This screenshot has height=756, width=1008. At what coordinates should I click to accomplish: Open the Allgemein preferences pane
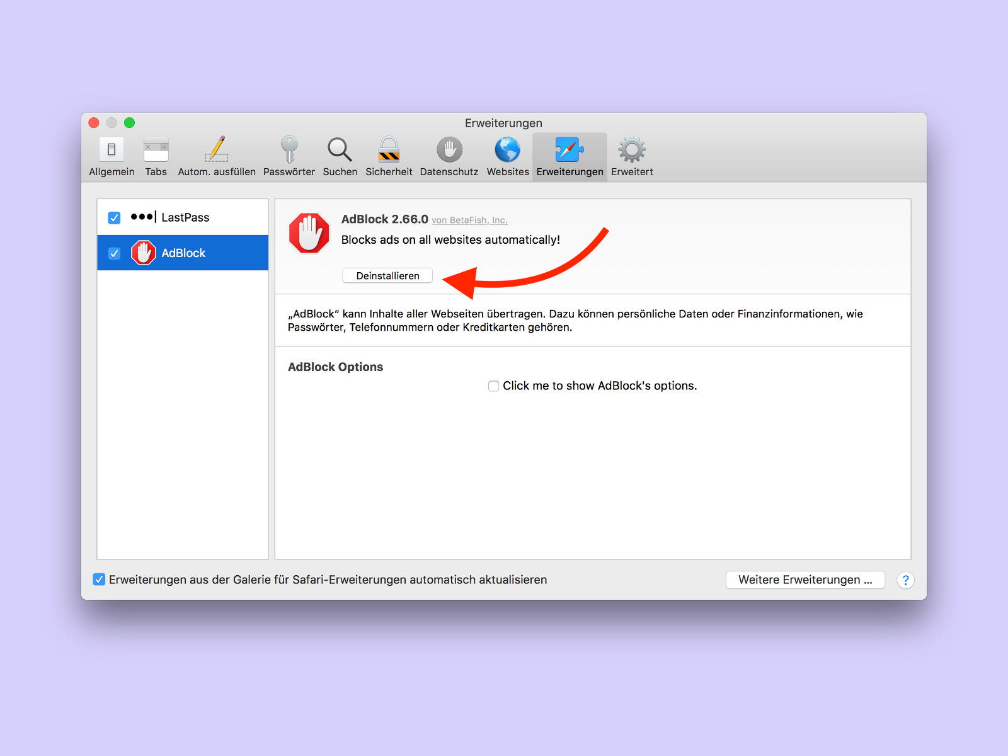(112, 157)
